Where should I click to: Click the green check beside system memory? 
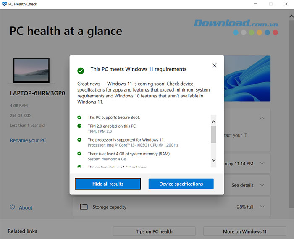click(79, 153)
